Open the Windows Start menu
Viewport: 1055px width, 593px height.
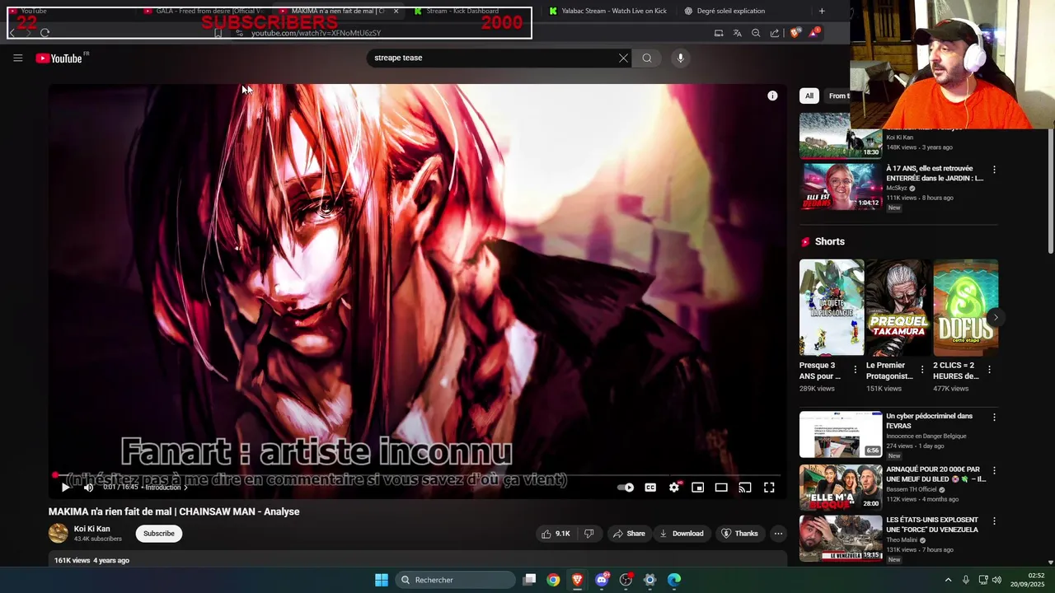382,580
